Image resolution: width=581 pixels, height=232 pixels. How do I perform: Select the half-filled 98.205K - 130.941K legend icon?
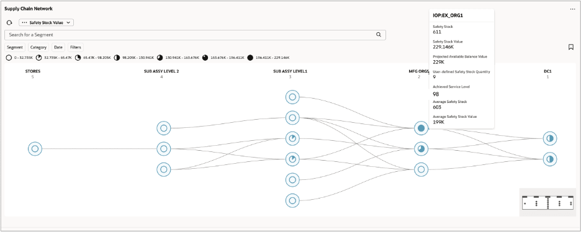coord(117,58)
